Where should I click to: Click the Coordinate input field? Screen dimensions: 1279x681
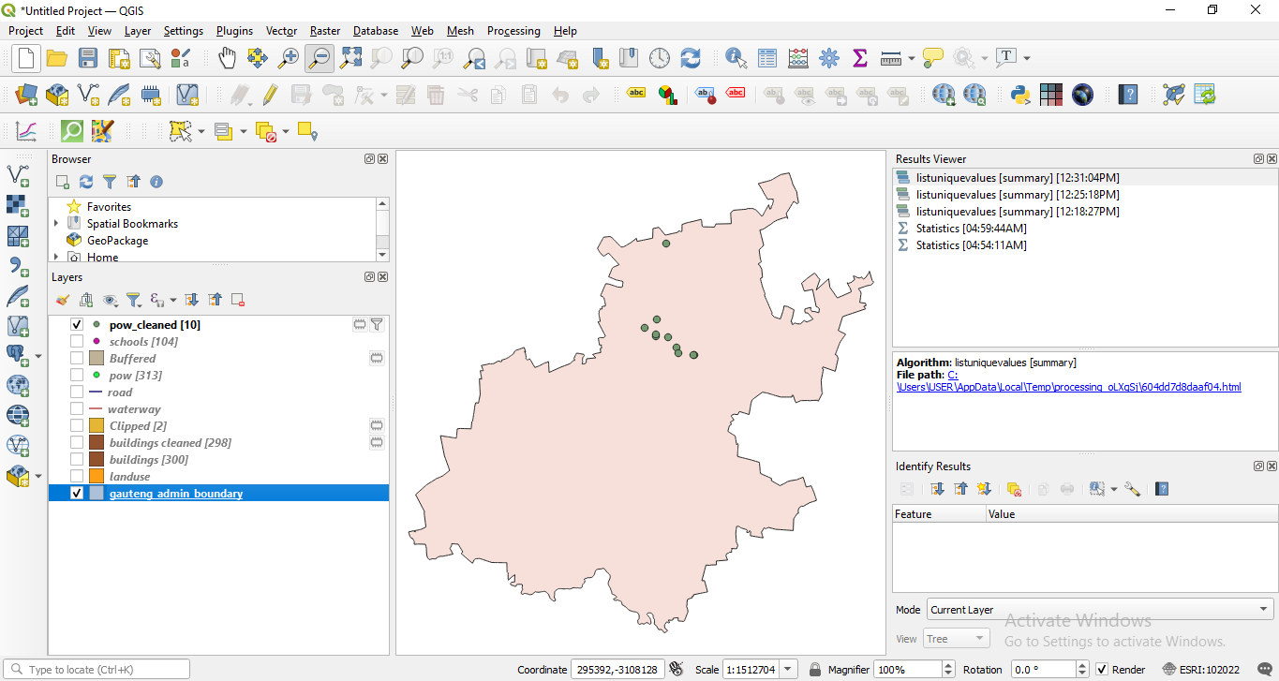pyautogui.click(x=617, y=670)
